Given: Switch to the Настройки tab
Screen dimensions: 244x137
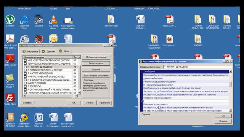Looking at the screenshot, I should point(30,51).
